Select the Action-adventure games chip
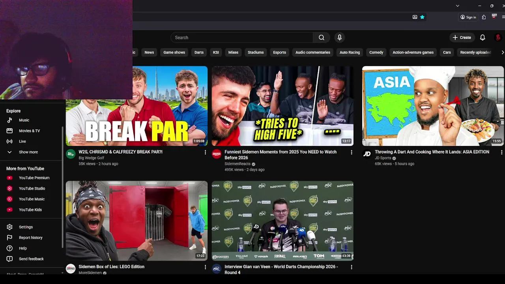 [413, 52]
